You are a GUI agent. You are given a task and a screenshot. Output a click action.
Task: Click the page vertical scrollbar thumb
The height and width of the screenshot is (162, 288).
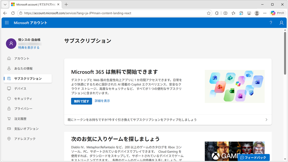pos(285,53)
